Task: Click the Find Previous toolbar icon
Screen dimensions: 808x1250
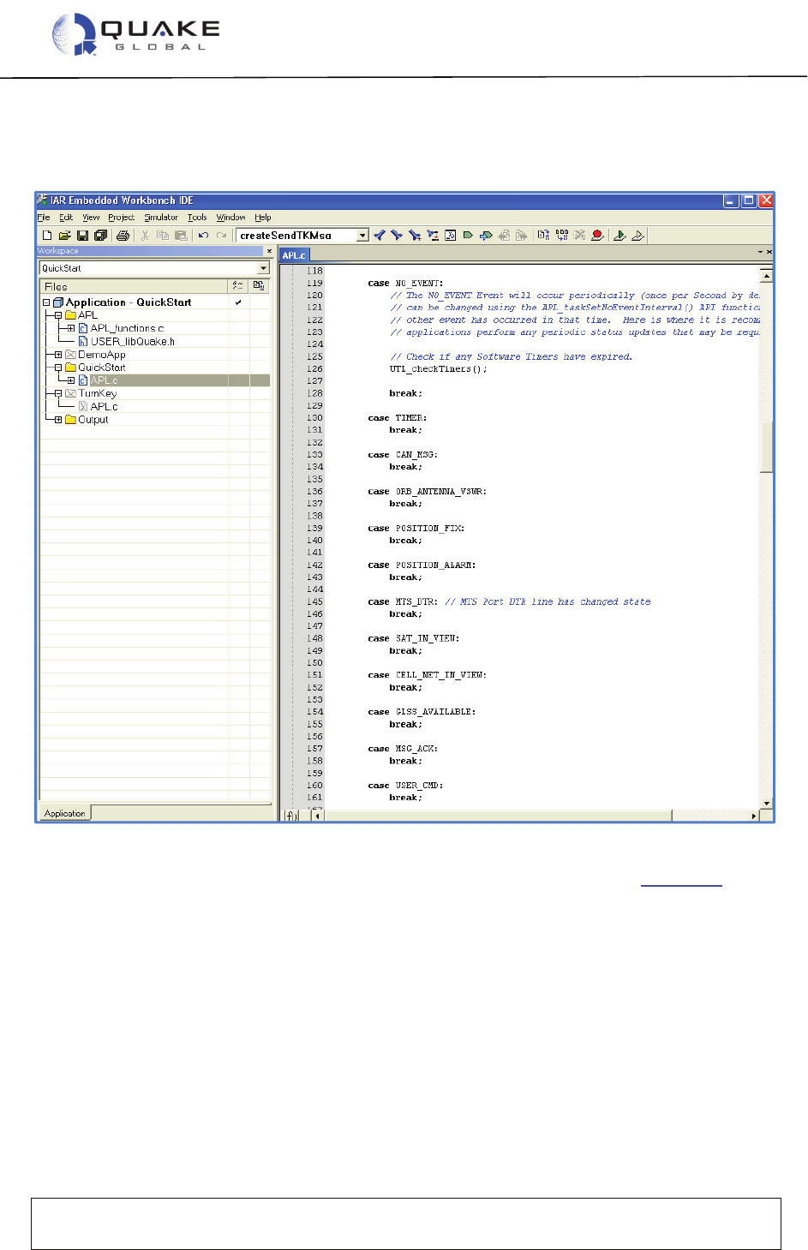Action: tap(380, 235)
